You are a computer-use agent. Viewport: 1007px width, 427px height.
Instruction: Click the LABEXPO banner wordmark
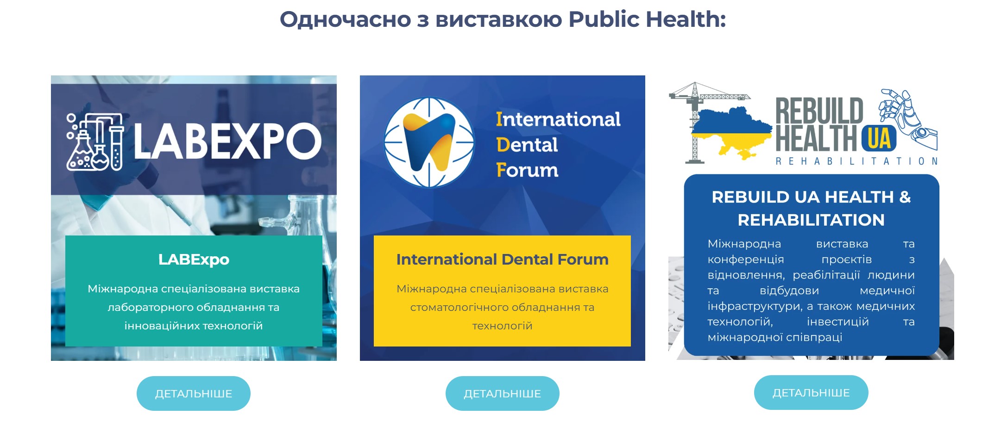tap(227, 141)
